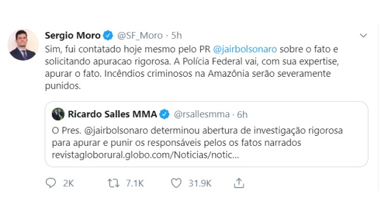Open the quoted tweet card text
This screenshot has height=219, width=381.
(x=197, y=142)
